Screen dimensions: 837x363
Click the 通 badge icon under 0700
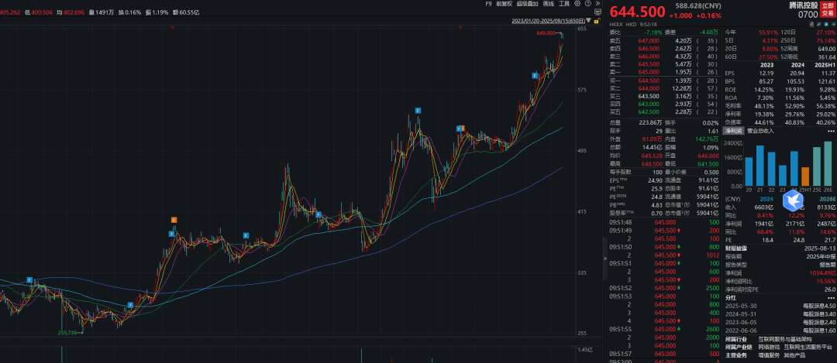pos(814,25)
